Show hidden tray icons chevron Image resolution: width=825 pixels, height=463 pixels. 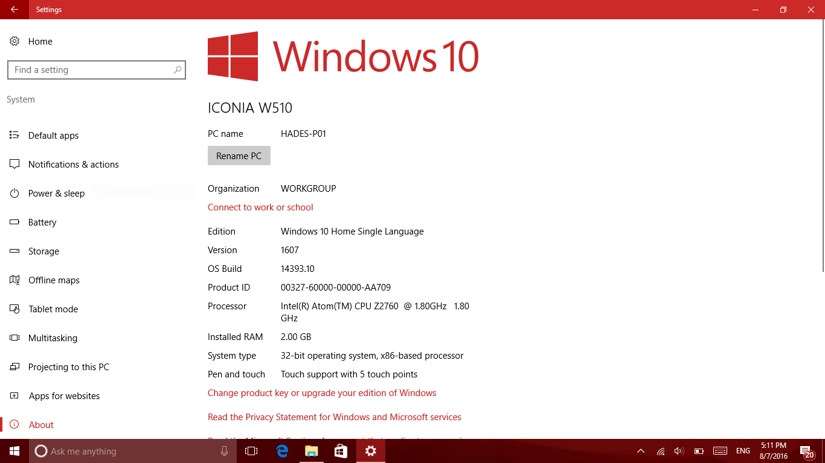[x=641, y=451]
